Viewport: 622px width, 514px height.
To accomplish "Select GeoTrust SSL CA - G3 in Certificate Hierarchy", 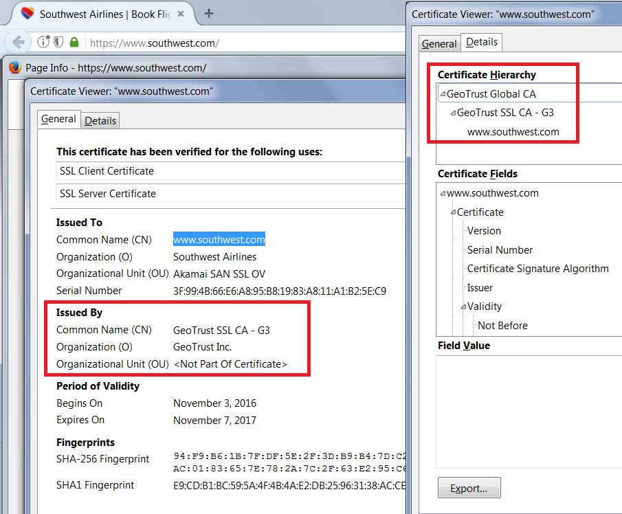I will [x=505, y=113].
